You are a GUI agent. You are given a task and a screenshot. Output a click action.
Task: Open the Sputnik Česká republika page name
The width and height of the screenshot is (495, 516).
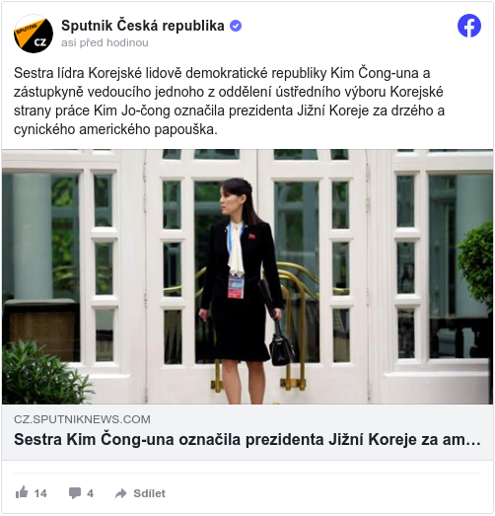[143, 26]
